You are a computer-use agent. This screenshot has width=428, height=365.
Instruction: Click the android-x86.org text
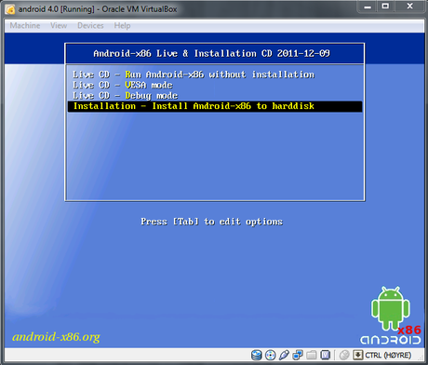tap(56, 337)
